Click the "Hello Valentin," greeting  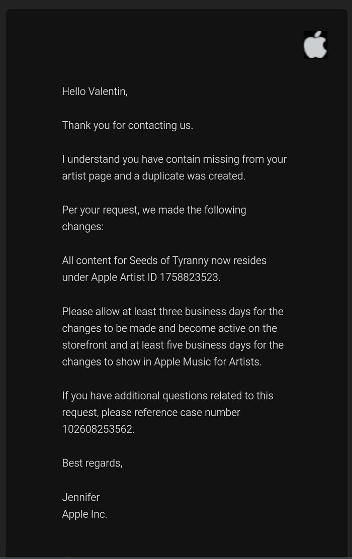(x=95, y=91)
